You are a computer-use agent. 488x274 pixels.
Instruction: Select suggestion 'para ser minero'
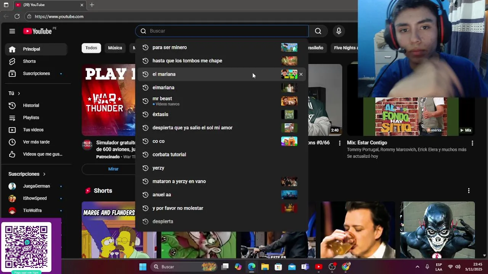(x=222, y=48)
